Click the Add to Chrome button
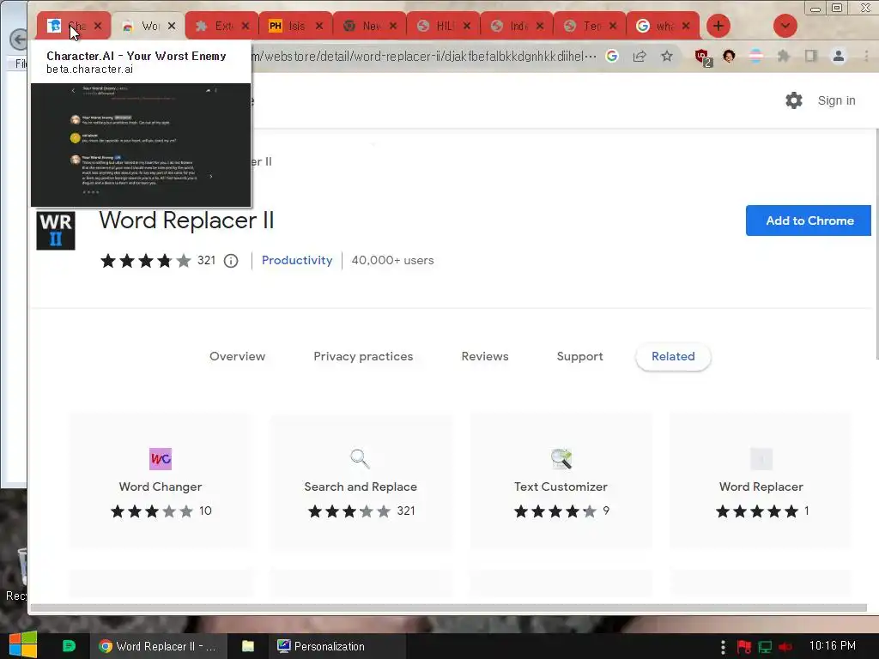The height and width of the screenshot is (659, 879). (x=809, y=221)
